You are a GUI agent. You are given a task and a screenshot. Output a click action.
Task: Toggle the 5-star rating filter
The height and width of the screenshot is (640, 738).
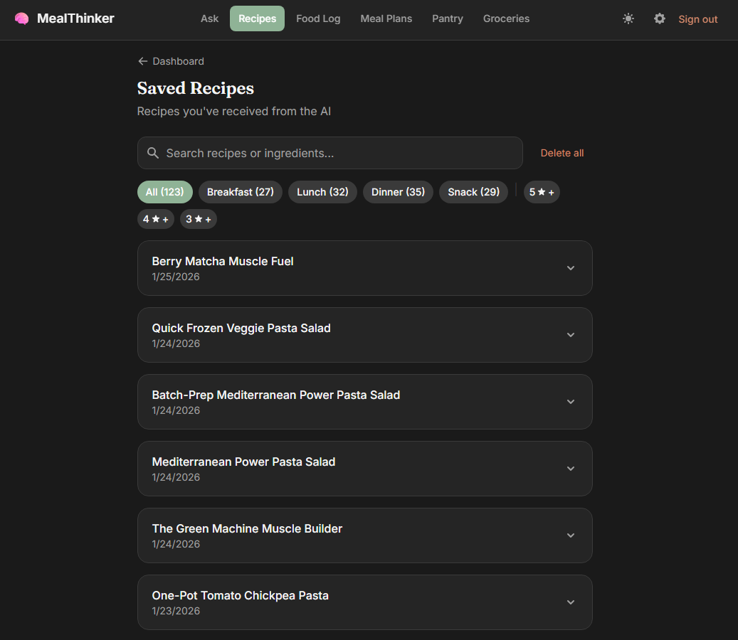click(542, 191)
